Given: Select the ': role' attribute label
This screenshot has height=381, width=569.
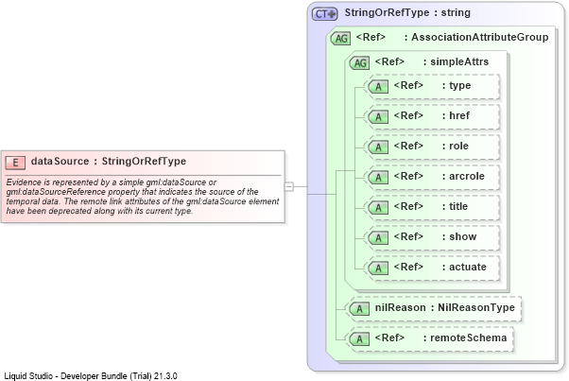Looking at the screenshot, I should pos(456,146).
